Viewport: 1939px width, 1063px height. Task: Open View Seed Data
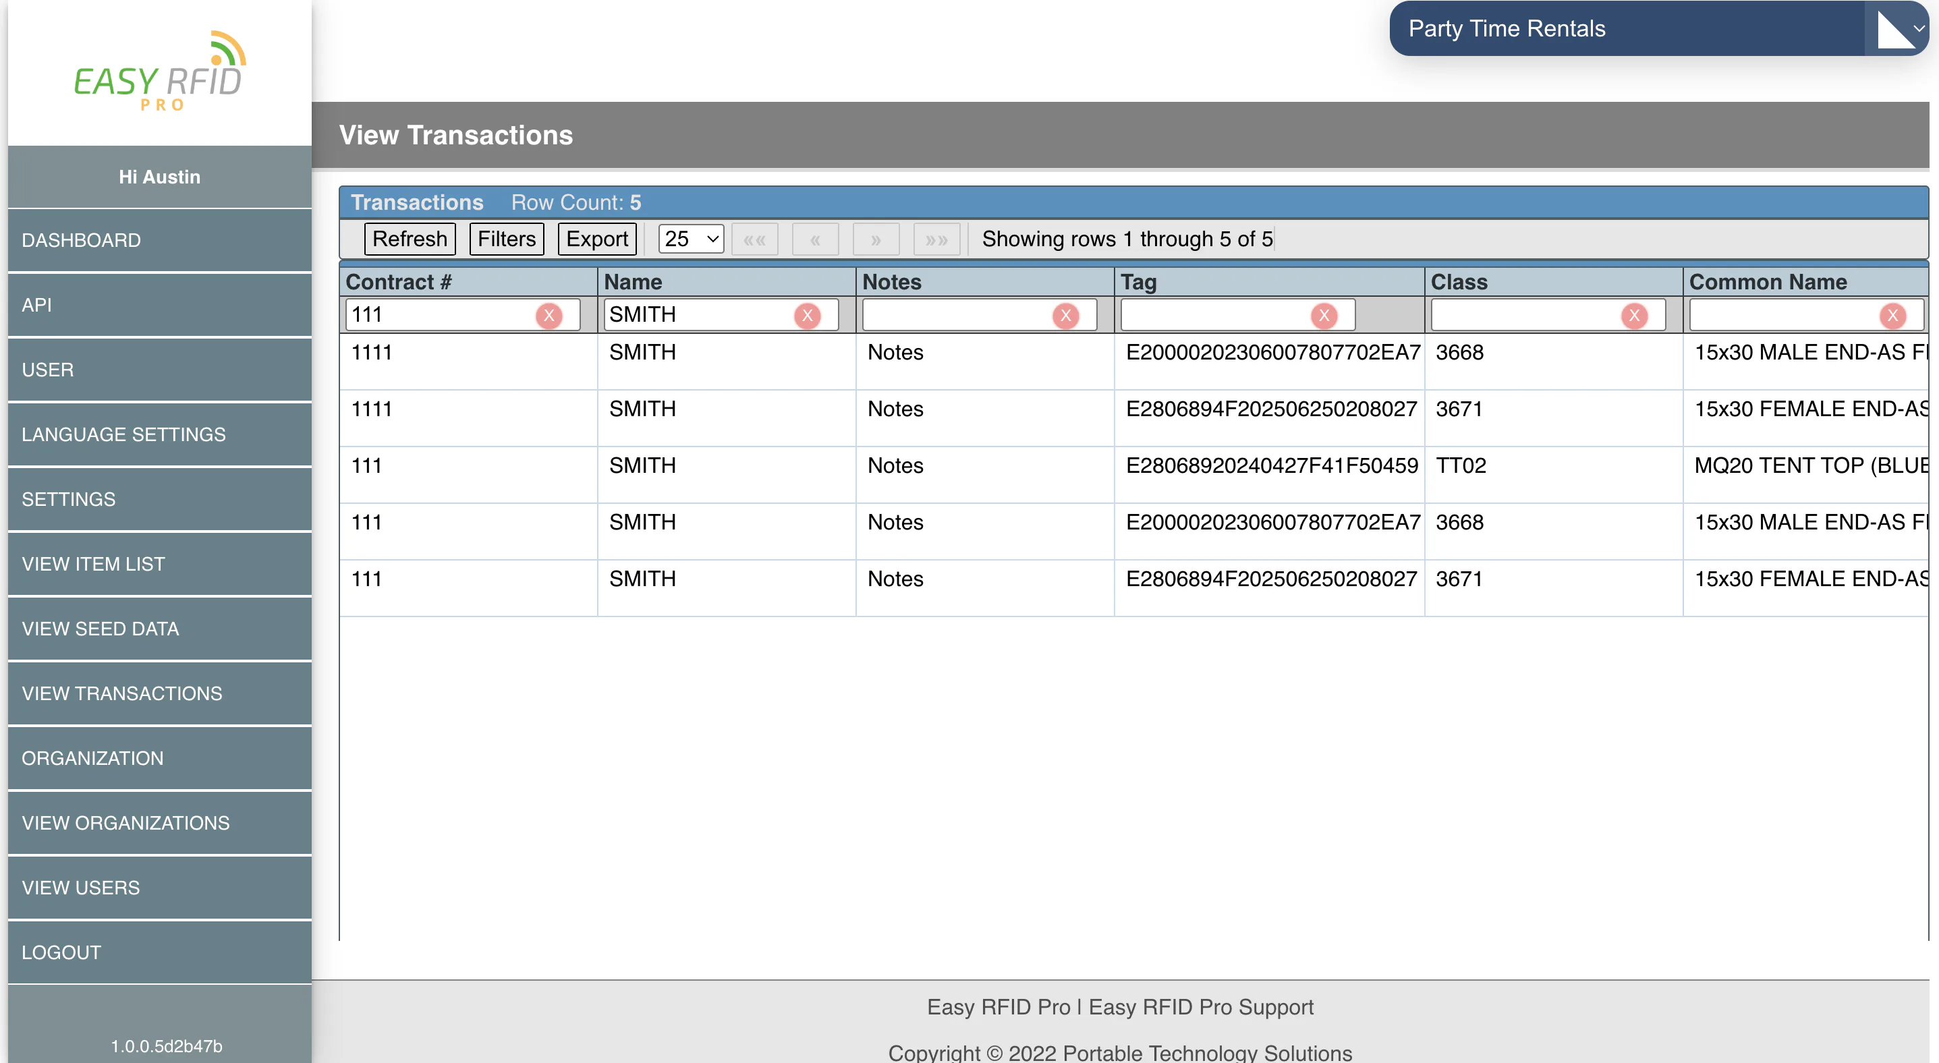(x=160, y=628)
